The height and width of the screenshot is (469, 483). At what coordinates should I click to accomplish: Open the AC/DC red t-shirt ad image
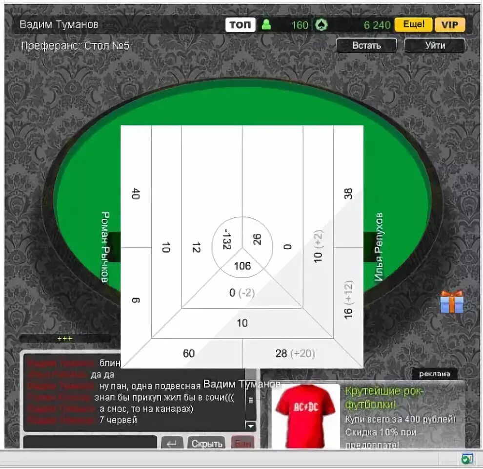305,416
